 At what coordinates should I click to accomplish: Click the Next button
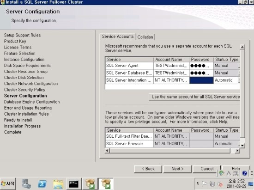click(x=177, y=169)
